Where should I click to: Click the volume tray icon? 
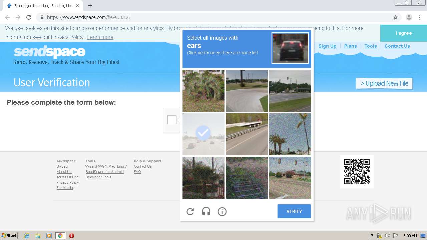387,236
